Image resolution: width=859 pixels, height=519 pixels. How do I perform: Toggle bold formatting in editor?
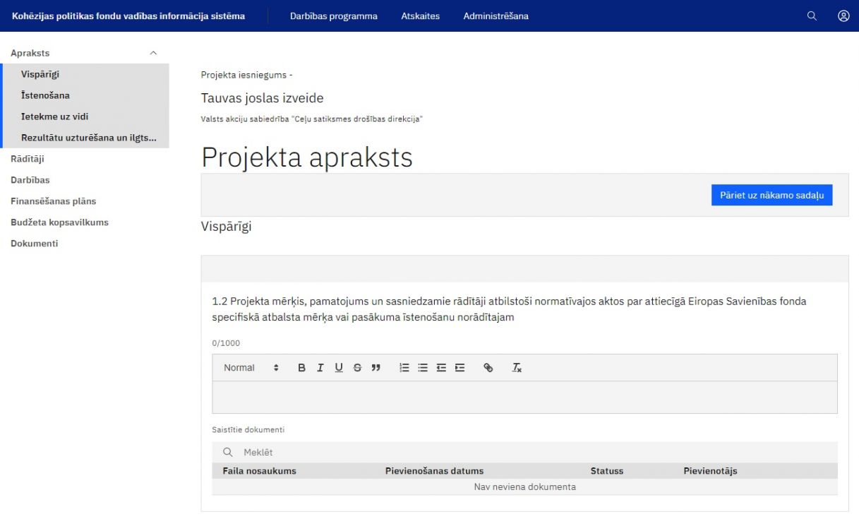tap(301, 368)
